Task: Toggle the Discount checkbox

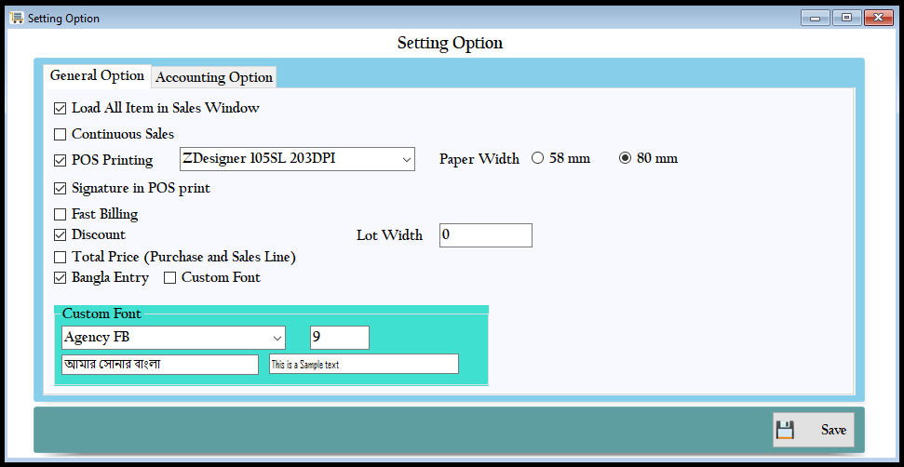Action: [61, 235]
